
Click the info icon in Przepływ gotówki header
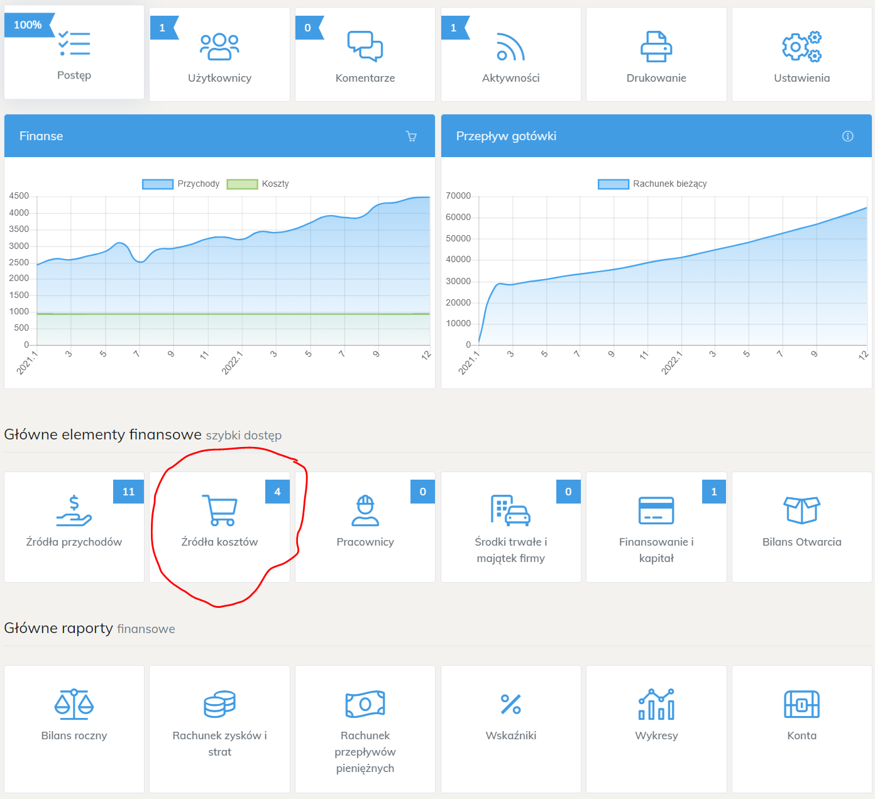[847, 136]
